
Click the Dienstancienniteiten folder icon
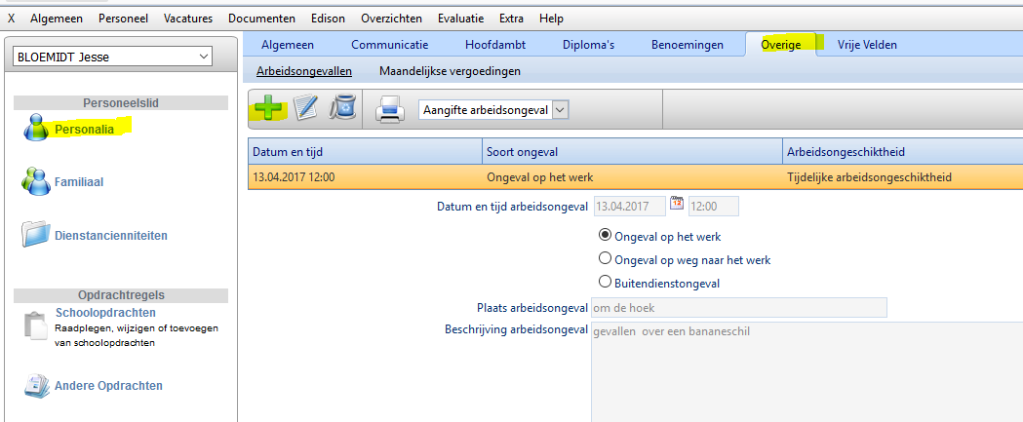pyautogui.click(x=36, y=235)
